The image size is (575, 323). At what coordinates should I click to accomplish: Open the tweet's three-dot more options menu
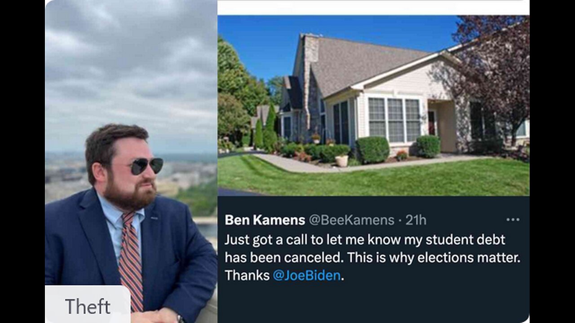coord(513,220)
